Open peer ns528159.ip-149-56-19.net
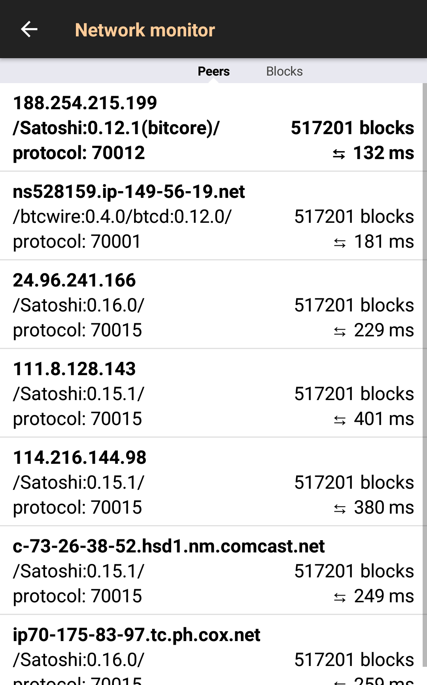The height and width of the screenshot is (685, 427). 129,192
